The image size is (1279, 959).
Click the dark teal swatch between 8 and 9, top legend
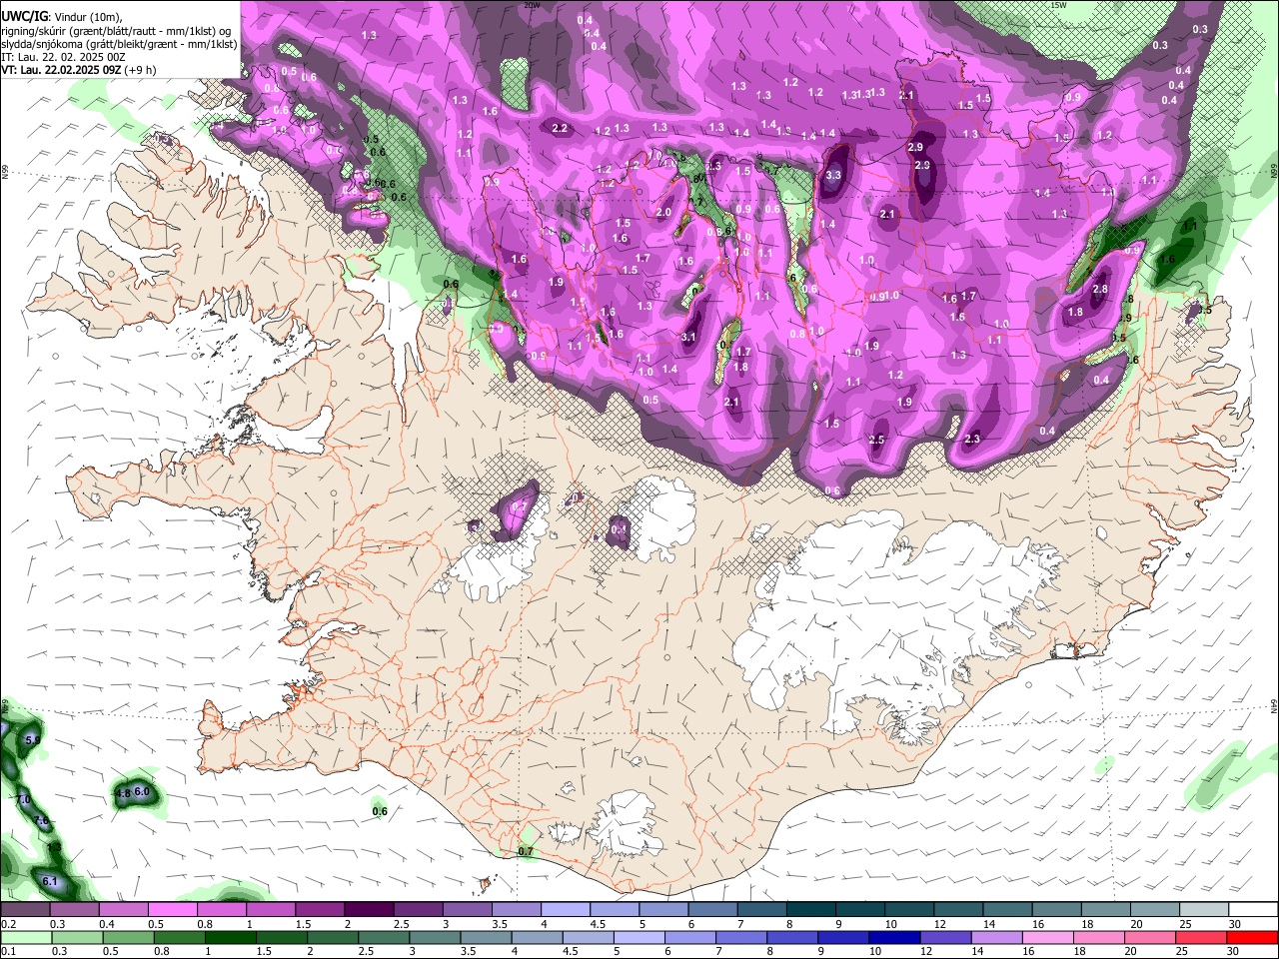[x=810, y=910]
